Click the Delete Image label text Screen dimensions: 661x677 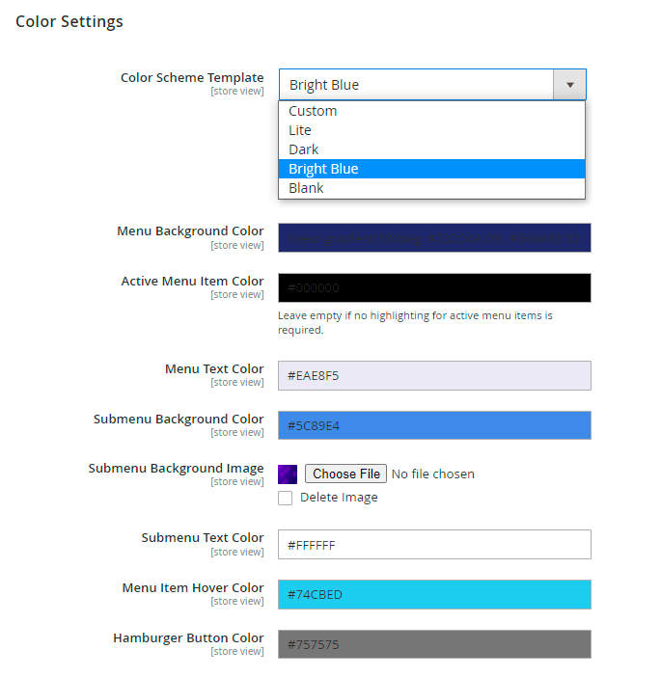pos(339,498)
